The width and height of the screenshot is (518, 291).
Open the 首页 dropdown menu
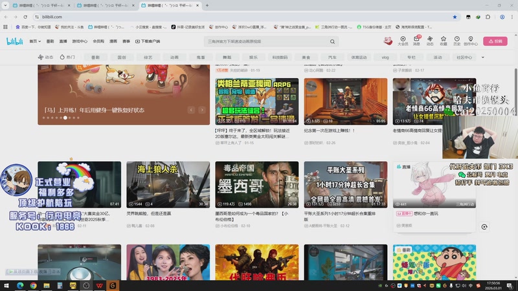pos(35,41)
